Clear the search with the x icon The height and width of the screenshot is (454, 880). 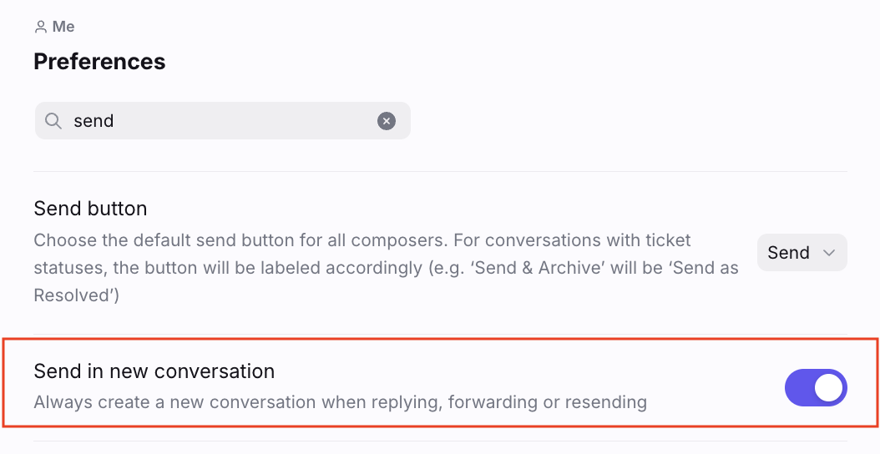click(x=386, y=121)
